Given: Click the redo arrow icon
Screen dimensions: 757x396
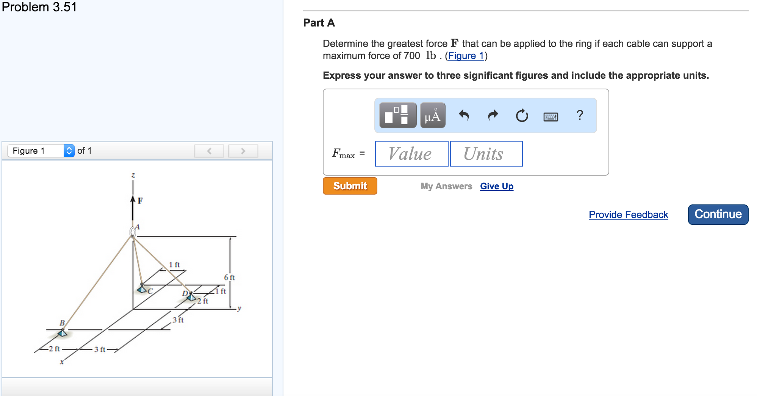Looking at the screenshot, I should (493, 115).
